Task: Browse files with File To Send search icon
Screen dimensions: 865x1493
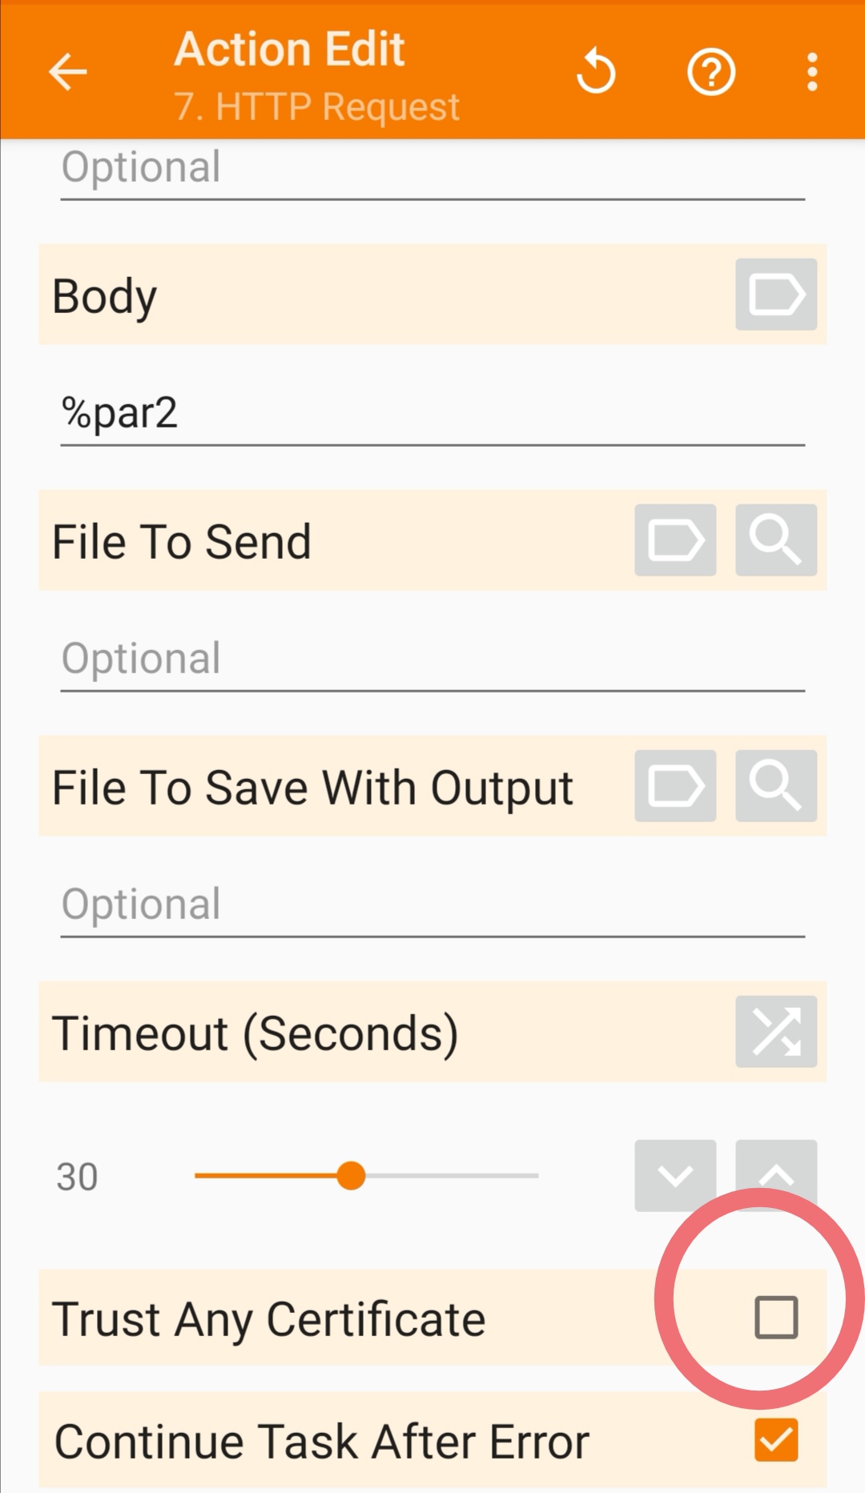Action: point(775,540)
